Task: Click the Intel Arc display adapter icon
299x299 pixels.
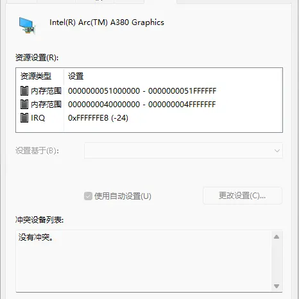Action: coord(27,26)
